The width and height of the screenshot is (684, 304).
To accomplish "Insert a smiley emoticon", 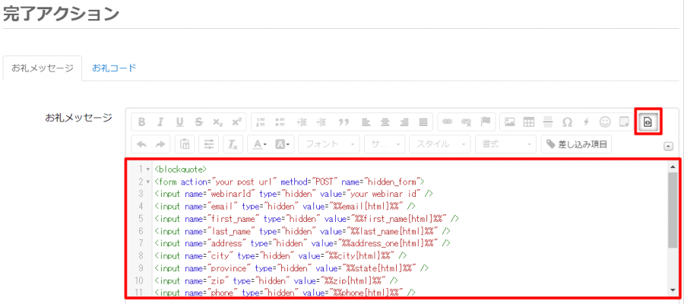I will (605, 122).
